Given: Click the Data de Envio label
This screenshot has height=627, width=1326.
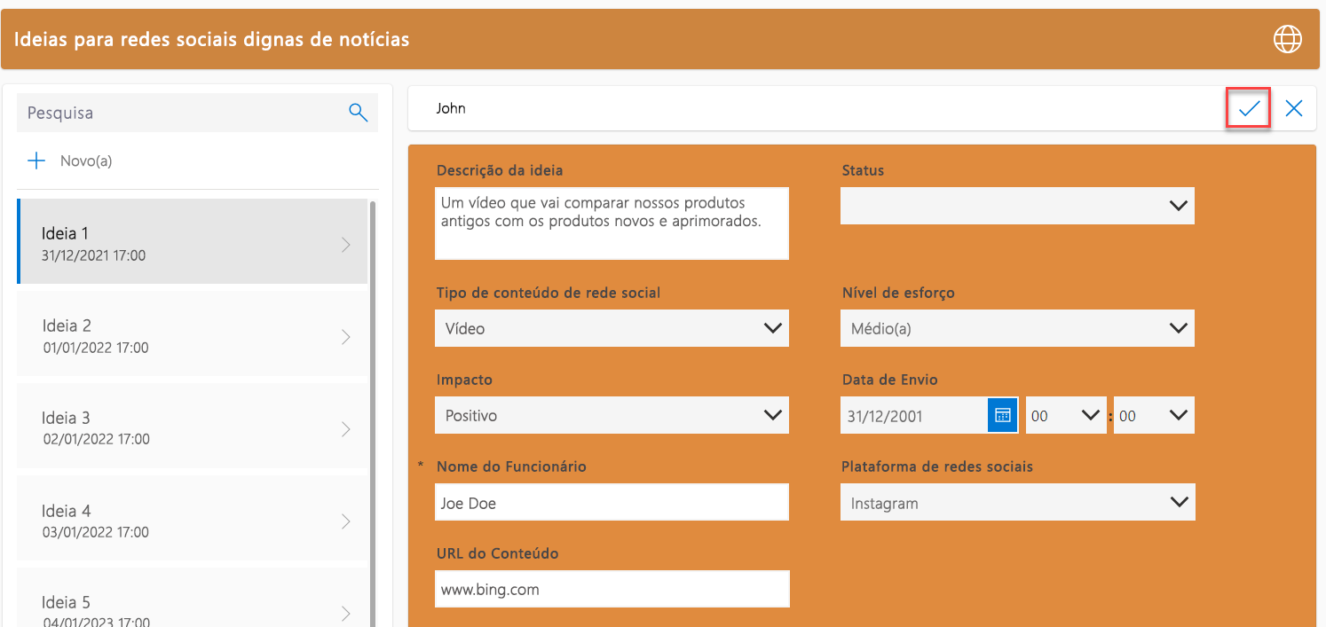Looking at the screenshot, I should (x=889, y=380).
